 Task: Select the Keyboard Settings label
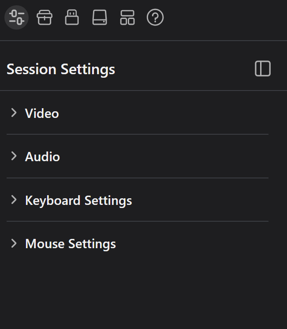pyautogui.click(x=78, y=200)
